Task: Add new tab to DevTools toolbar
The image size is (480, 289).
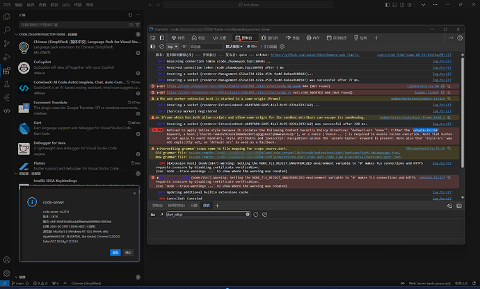Action: tap(376, 38)
